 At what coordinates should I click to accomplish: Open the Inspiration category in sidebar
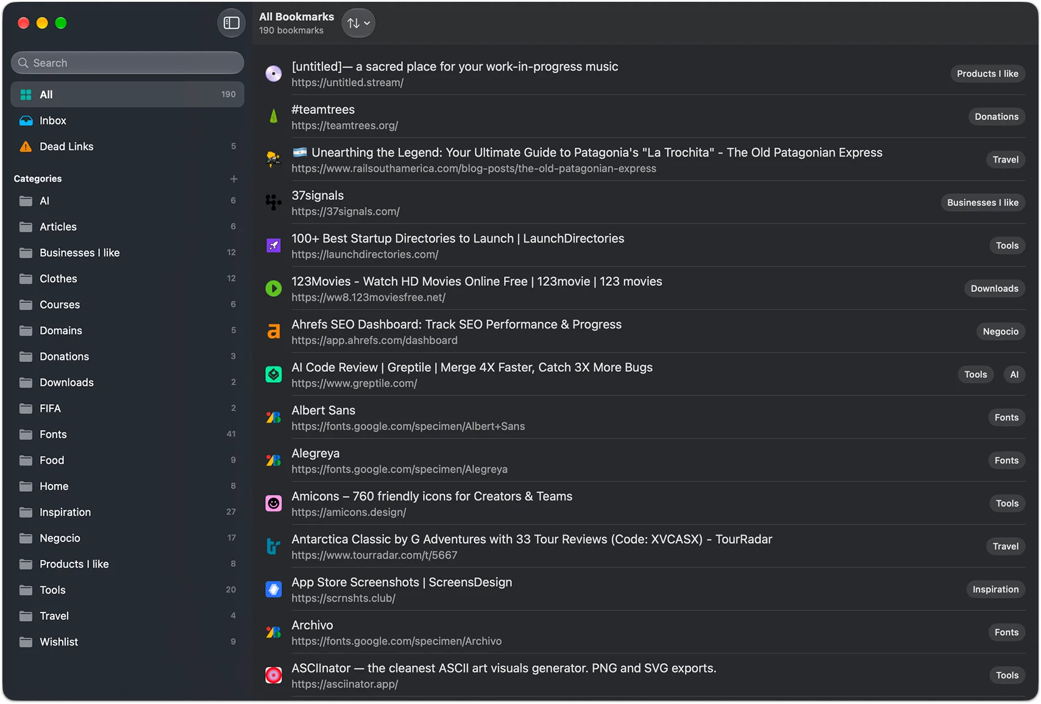click(127, 513)
